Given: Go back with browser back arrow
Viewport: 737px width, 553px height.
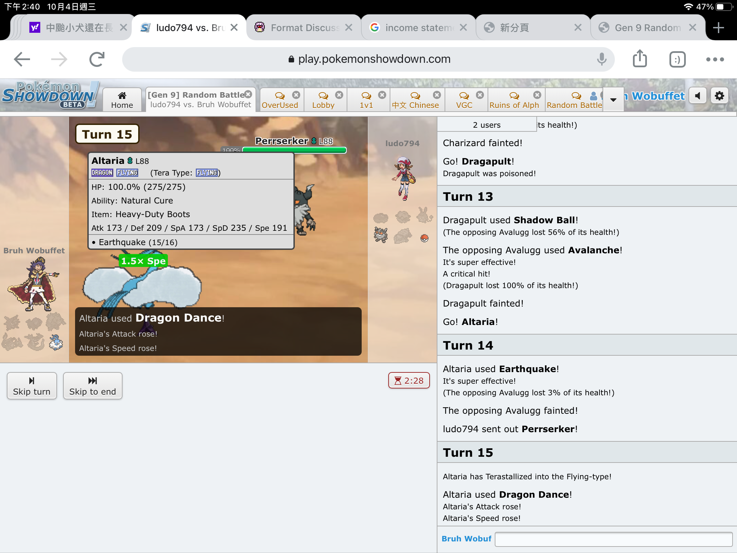Looking at the screenshot, I should [22, 59].
